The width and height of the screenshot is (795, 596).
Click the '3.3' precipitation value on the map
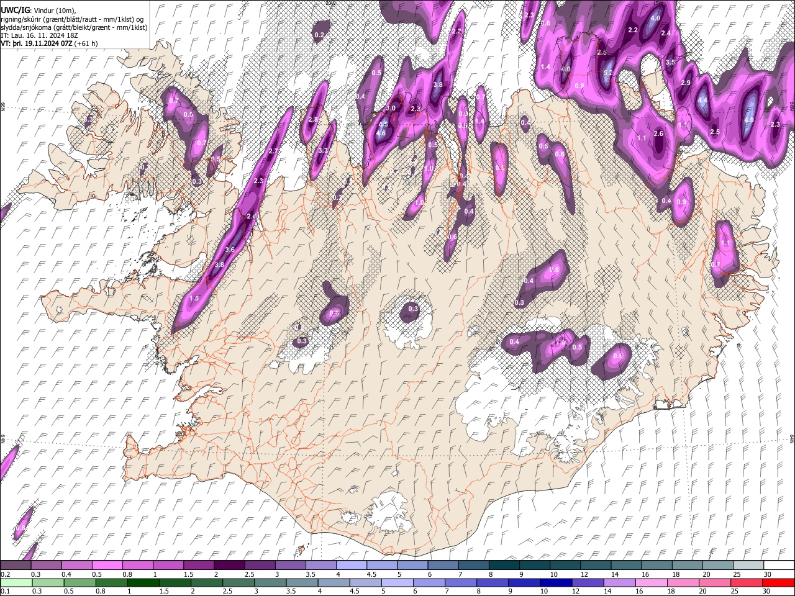[323, 151]
